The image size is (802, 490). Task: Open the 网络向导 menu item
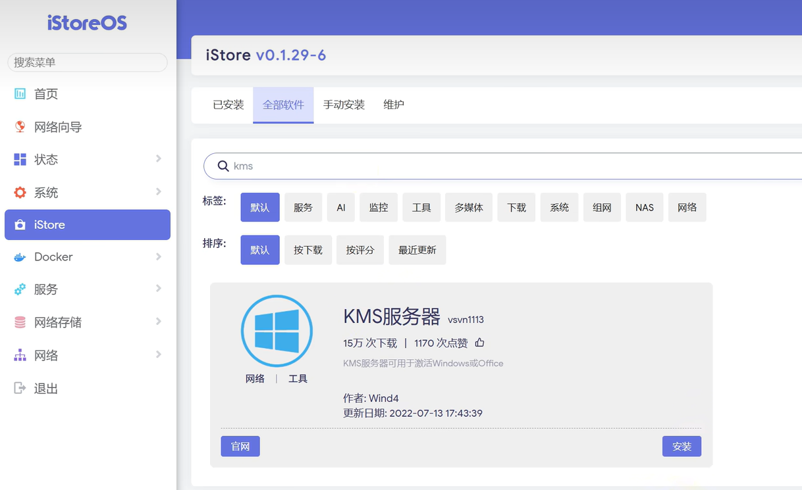coord(88,127)
